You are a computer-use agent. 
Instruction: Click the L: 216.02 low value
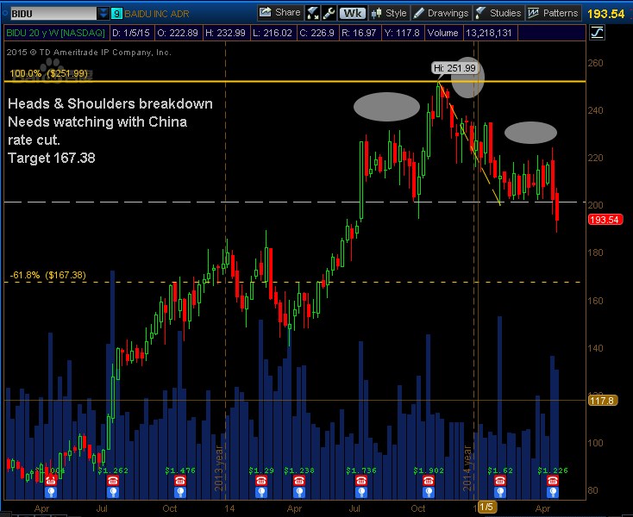tap(273, 33)
